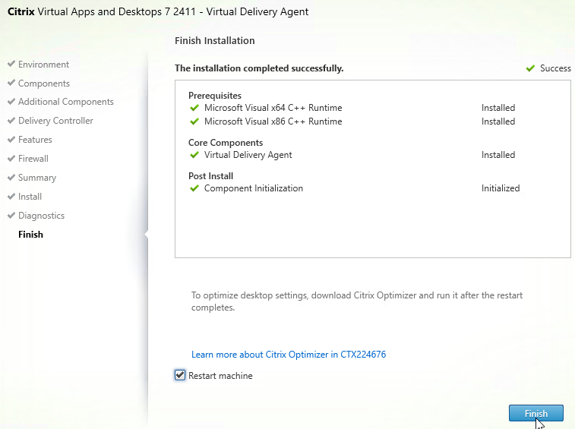Click checkmark next to Component Initialization

pyautogui.click(x=194, y=188)
